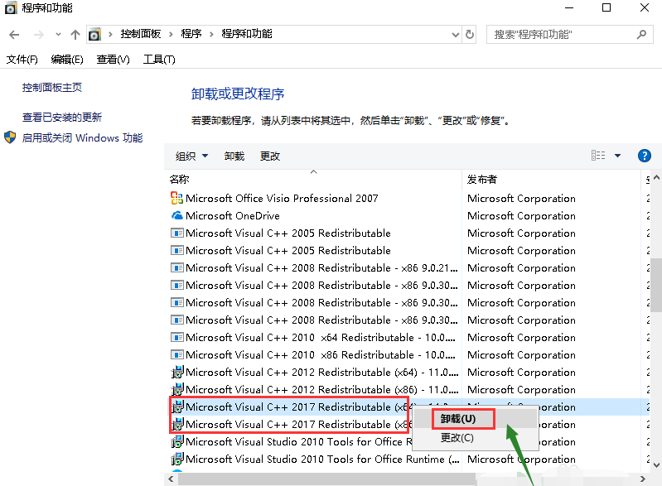
Task: Open the 查看已安装的更新 link
Action: pos(62,118)
